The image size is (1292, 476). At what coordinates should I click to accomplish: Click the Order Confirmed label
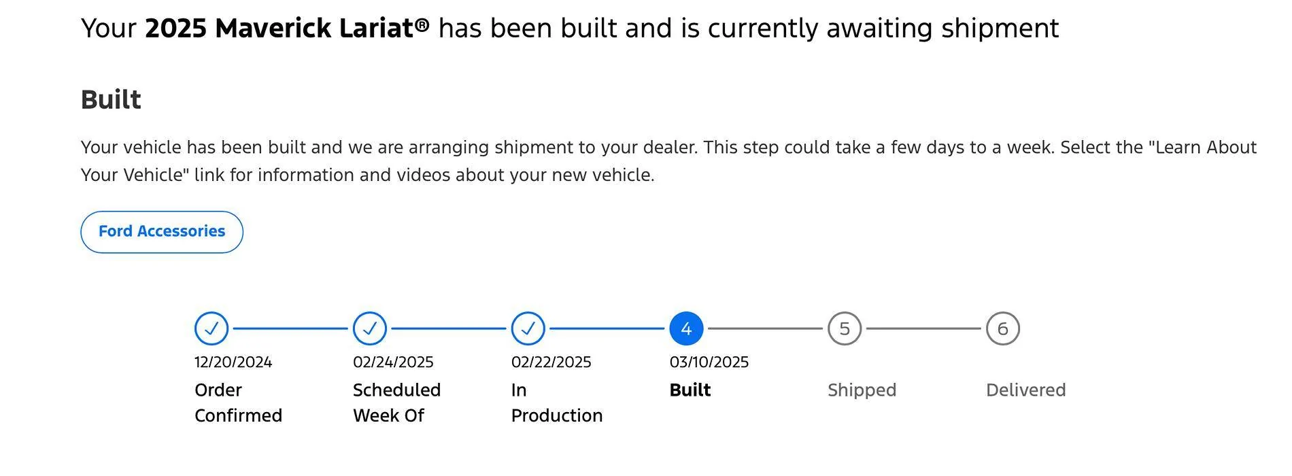coord(238,403)
